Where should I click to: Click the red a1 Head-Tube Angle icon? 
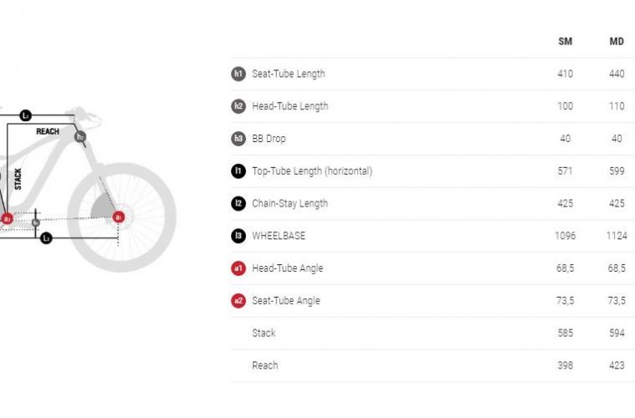(x=238, y=268)
